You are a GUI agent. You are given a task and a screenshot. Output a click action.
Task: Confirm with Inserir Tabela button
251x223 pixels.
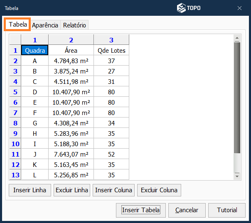[x=141, y=210]
